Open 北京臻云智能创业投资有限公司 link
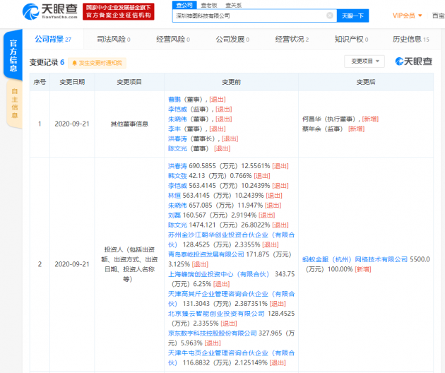This screenshot has height=373, width=445. [x=216, y=314]
